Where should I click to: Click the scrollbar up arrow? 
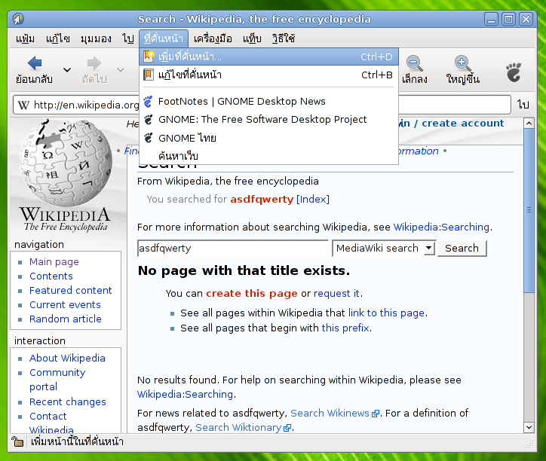point(529,124)
